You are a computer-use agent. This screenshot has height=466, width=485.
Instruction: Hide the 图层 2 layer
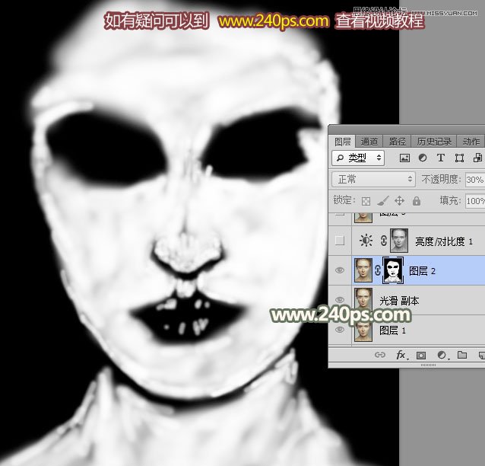340,270
